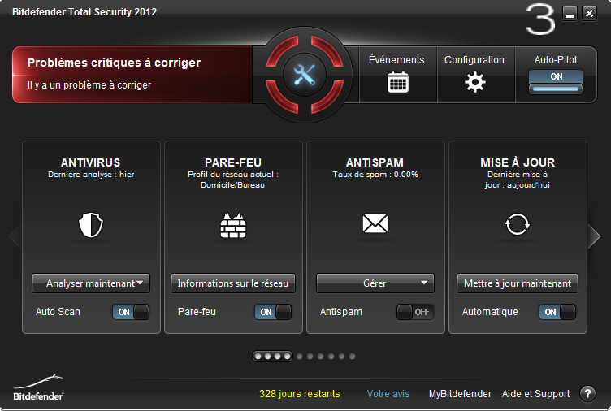Disable the Auto Scan toggle
This screenshot has height=411, width=611.
[131, 312]
